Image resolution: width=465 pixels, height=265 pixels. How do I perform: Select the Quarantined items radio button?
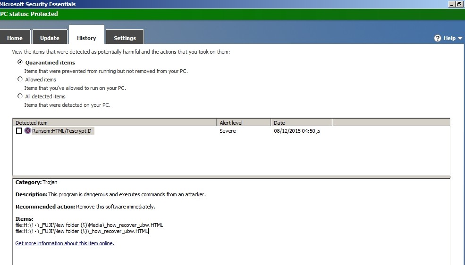(x=20, y=62)
